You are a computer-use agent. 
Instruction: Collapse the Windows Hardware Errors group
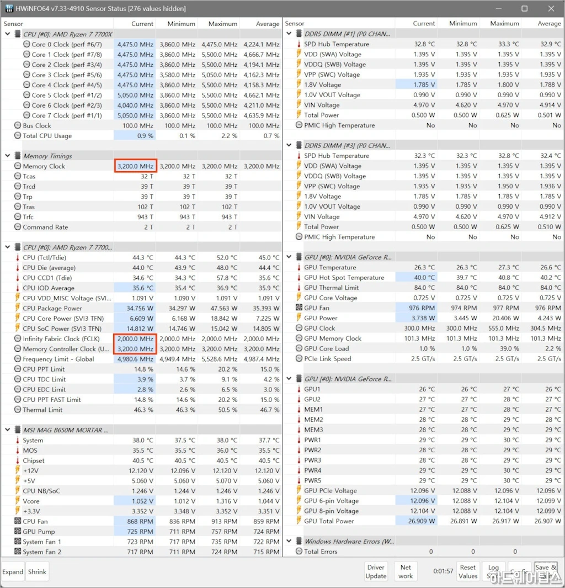289,541
